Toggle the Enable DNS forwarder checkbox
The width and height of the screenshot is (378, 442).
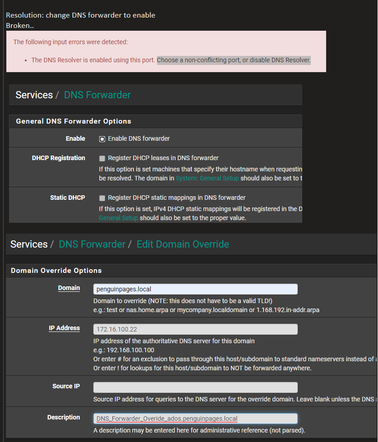pyautogui.click(x=102, y=139)
